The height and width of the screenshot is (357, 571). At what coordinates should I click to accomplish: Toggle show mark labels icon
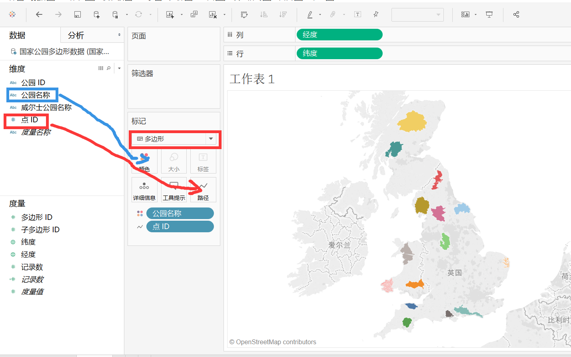click(357, 14)
